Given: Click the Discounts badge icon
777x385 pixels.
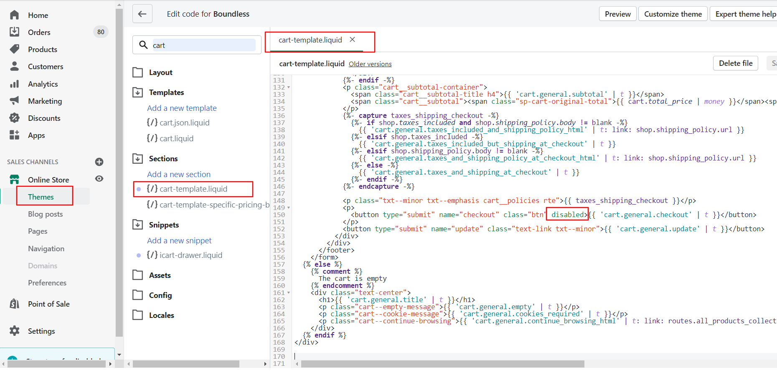Looking at the screenshot, I should click(15, 118).
